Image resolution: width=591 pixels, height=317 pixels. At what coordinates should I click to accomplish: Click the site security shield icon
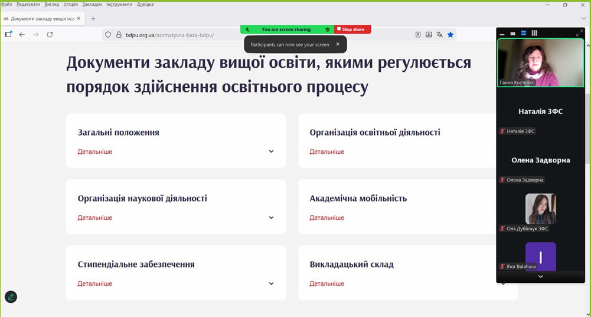108,35
